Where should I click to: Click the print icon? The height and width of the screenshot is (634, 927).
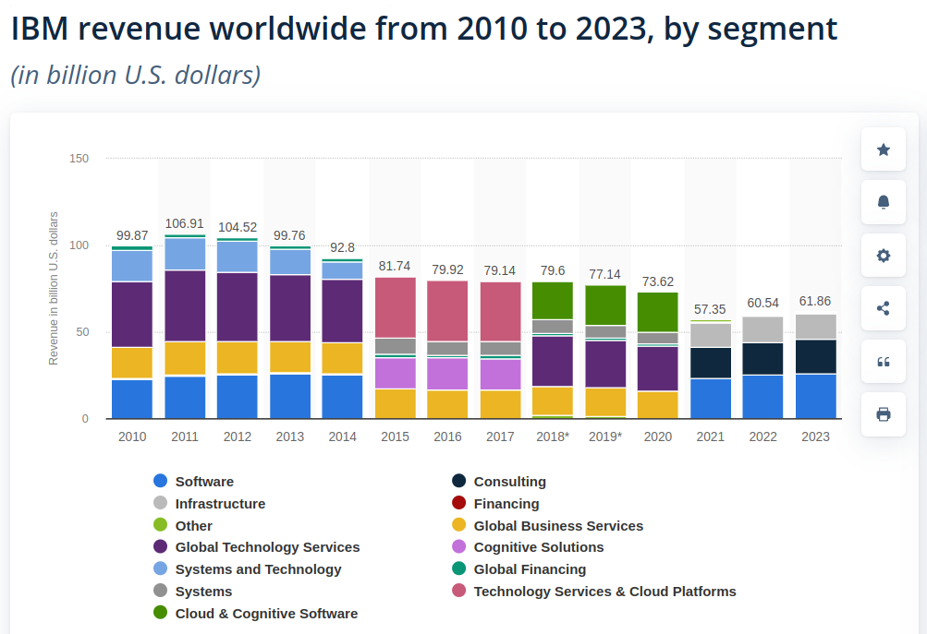tap(884, 414)
